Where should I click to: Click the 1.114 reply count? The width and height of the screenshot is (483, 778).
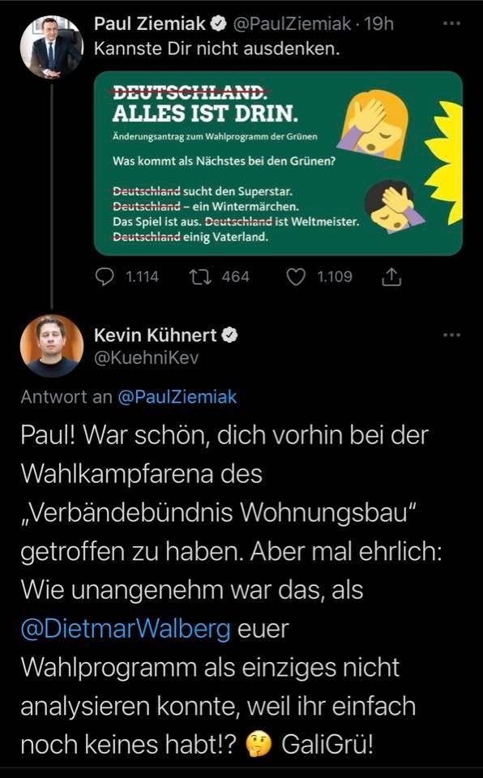[x=142, y=277]
